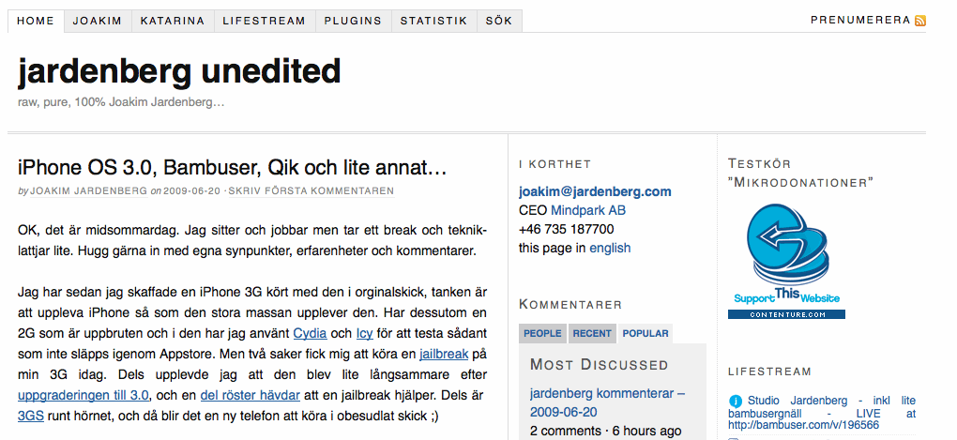This screenshot has height=440, width=957.
Task: Click the tagline raw, pure, 100% Joakim Jardenberg
Action: click(121, 102)
